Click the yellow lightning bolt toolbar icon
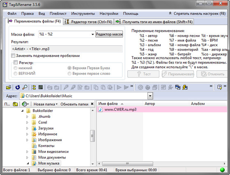The width and height of the screenshot is (230, 175). coord(185,87)
